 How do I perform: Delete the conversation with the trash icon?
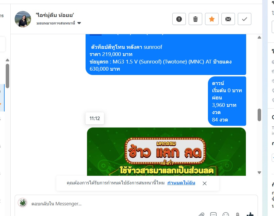point(195,19)
